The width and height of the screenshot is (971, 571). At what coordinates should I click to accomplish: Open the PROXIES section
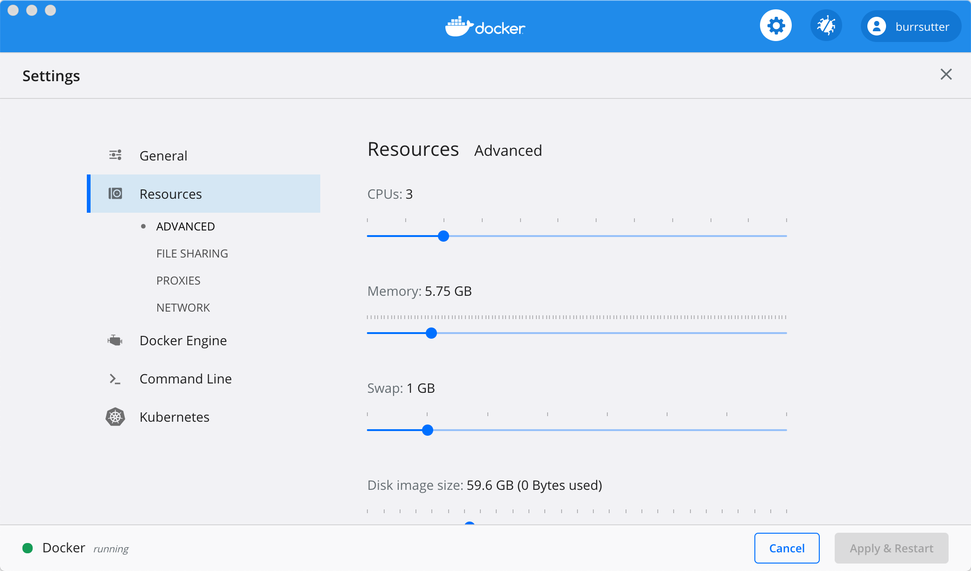(x=178, y=280)
